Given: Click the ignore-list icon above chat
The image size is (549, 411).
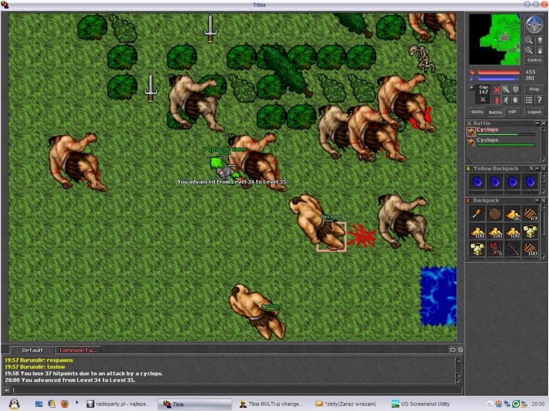Looking at the screenshot, I should [461, 349].
